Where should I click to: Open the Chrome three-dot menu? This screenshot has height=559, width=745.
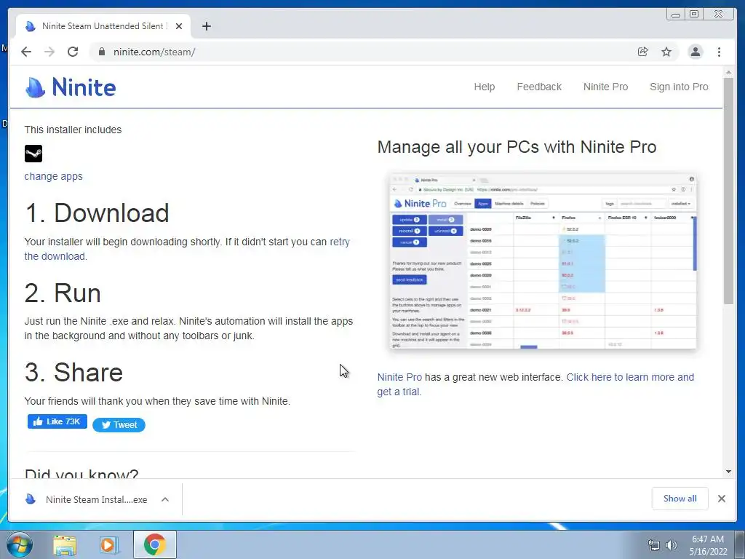[x=719, y=52]
